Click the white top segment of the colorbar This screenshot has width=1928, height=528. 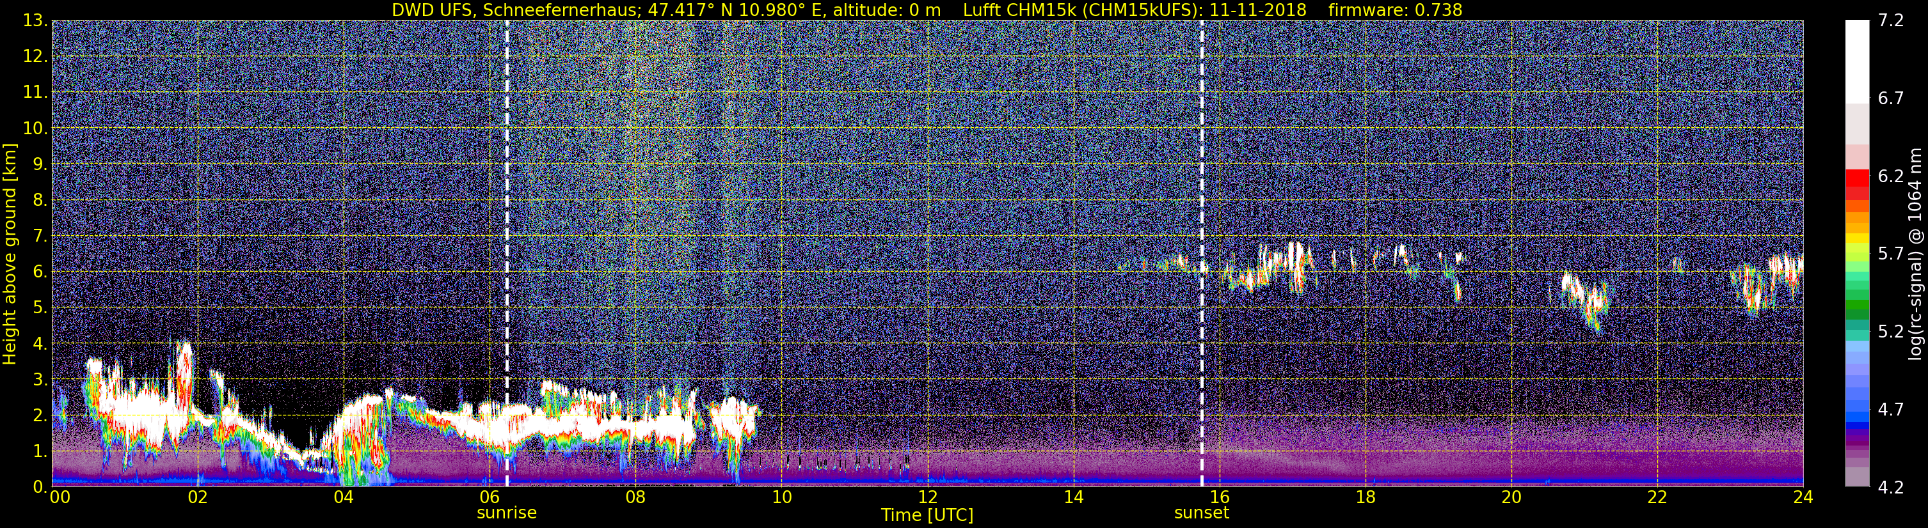click(1857, 61)
